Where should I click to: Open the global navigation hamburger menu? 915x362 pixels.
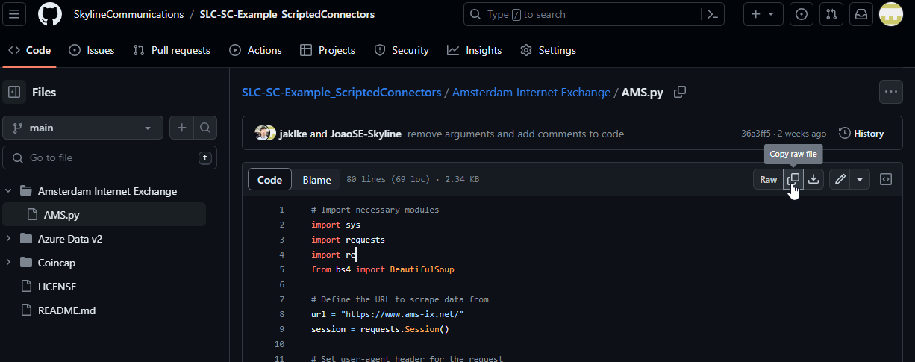[16, 14]
